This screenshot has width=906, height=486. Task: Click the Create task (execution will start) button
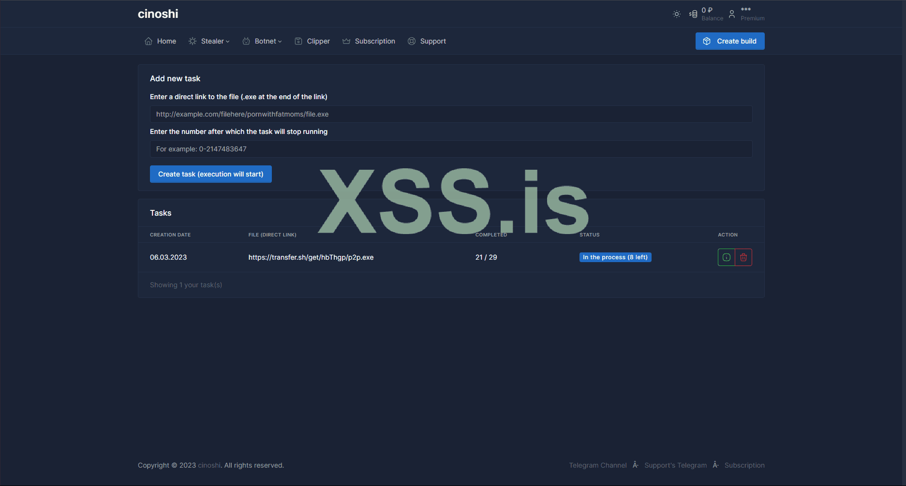click(211, 174)
